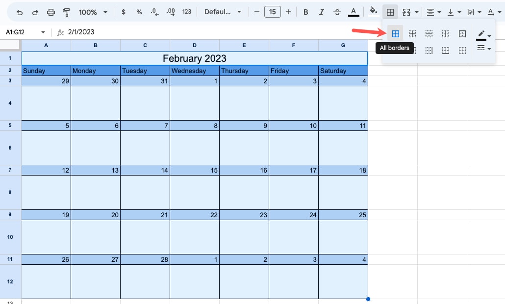This screenshot has width=505, height=304.
Task: Open the merge cells options
Action: tap(411, 12)
